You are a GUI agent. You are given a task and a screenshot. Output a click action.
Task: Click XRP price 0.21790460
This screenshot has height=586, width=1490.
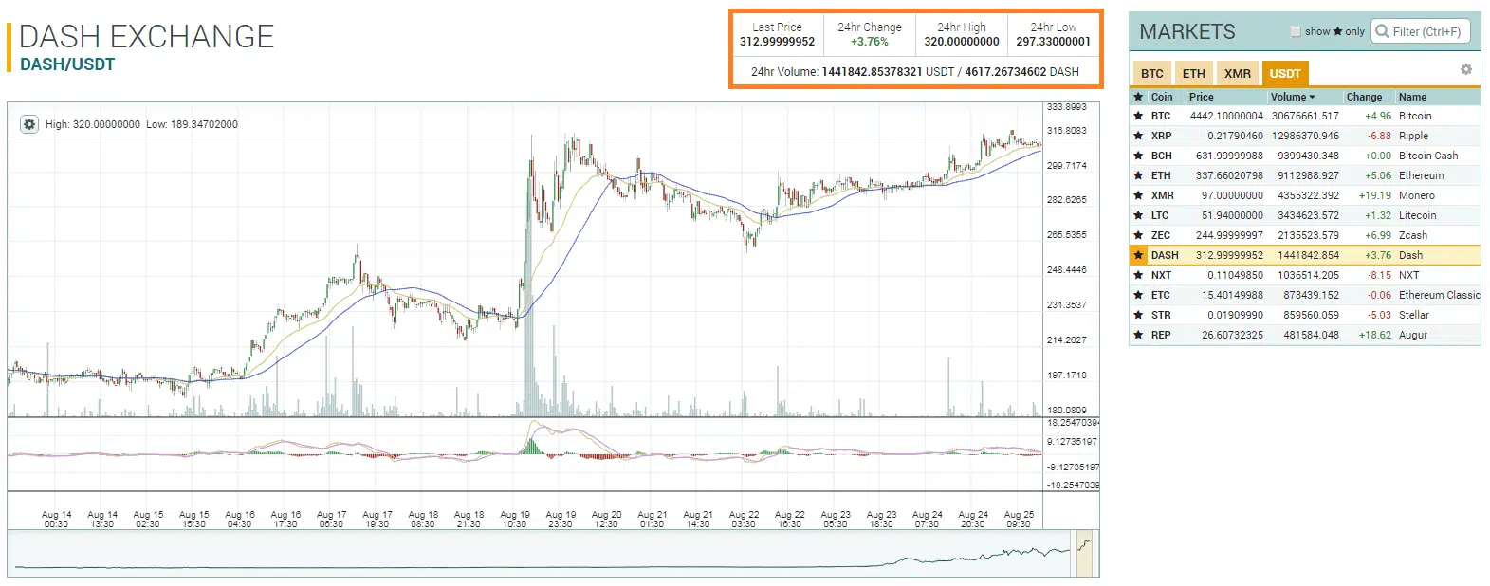tap(1235, 136)
